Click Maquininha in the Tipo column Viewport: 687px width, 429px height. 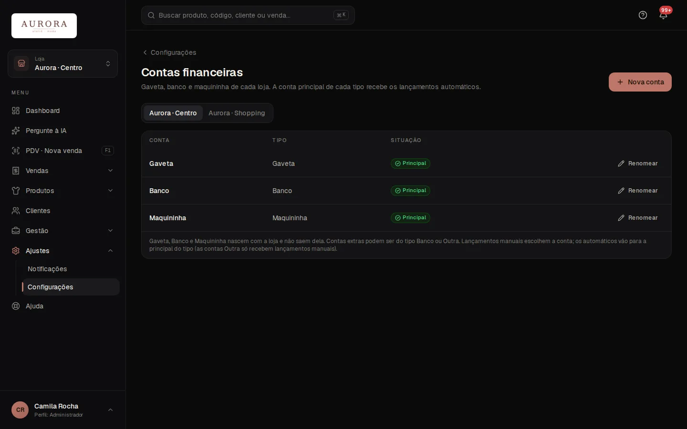(x=290, y=218)
